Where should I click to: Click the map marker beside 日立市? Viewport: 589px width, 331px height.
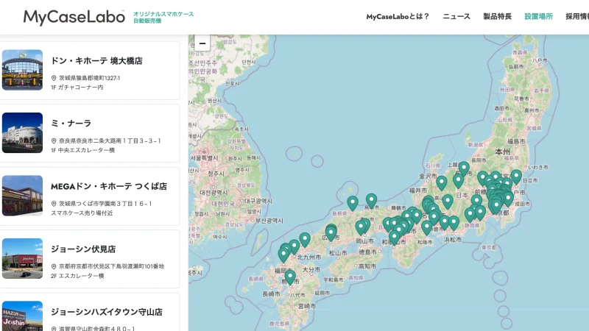[516, 177]
